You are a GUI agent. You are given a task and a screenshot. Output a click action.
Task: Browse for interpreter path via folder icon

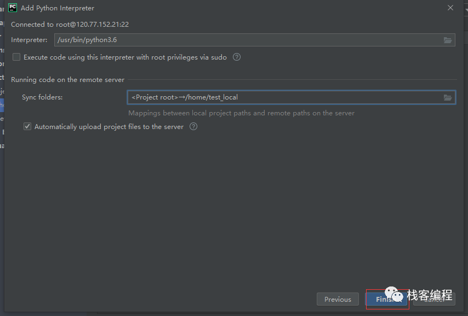pyautogui.click(x=448, y=40)
